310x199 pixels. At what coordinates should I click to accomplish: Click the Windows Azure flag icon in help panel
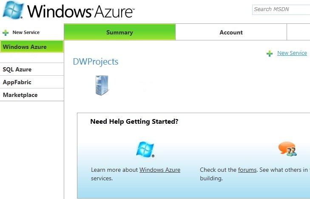click(x=145, y=149)
